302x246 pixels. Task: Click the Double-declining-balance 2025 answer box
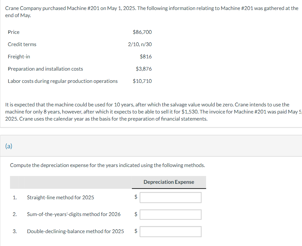170,231
